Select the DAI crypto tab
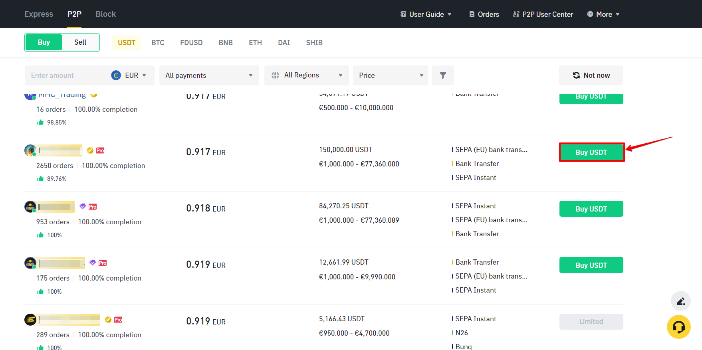Image resolution: width=702 pixels, height=350 pixels. point(284,43)
